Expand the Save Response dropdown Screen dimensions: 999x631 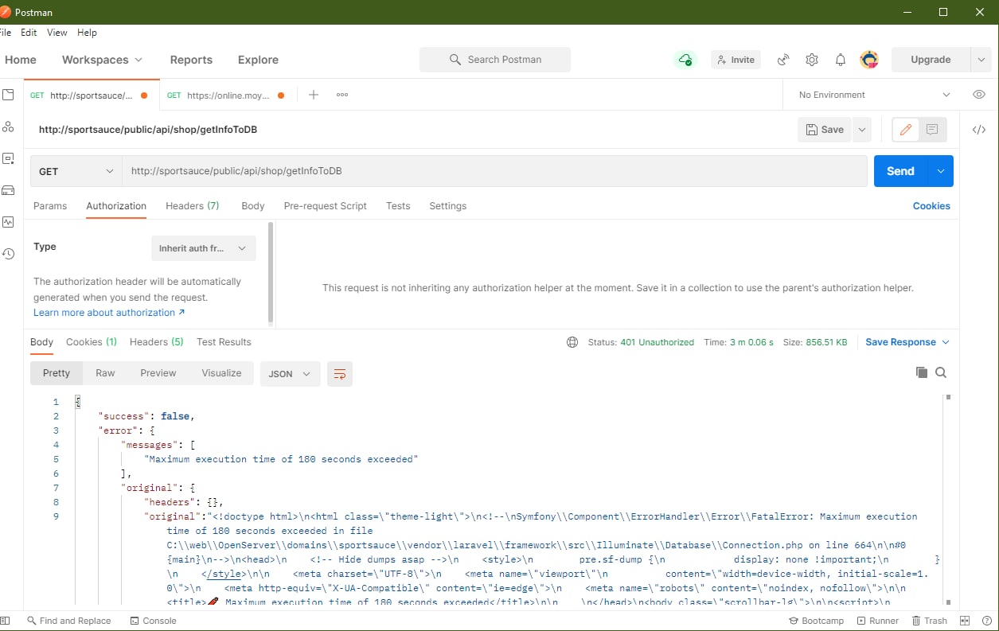pyautogui.click(x=907, y=342)
